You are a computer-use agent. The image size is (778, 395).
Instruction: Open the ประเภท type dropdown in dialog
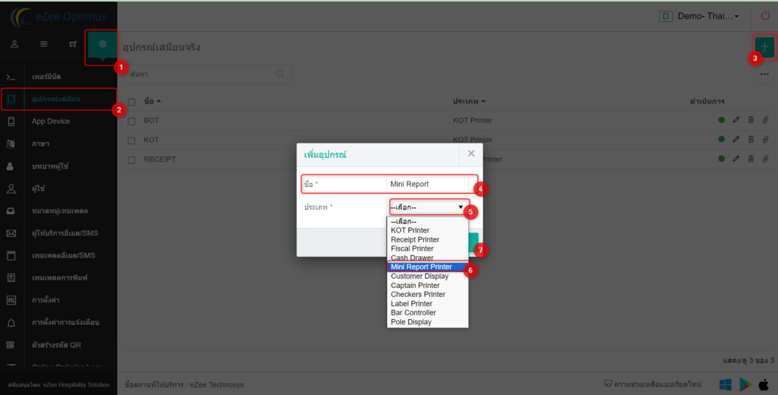click(428, 207)
